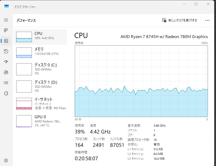Open Task Manager settings gear

[6, 160]
